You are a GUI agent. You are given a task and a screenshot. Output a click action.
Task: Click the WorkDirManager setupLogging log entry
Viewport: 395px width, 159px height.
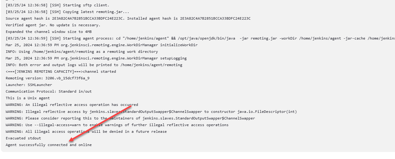point(96,58)
